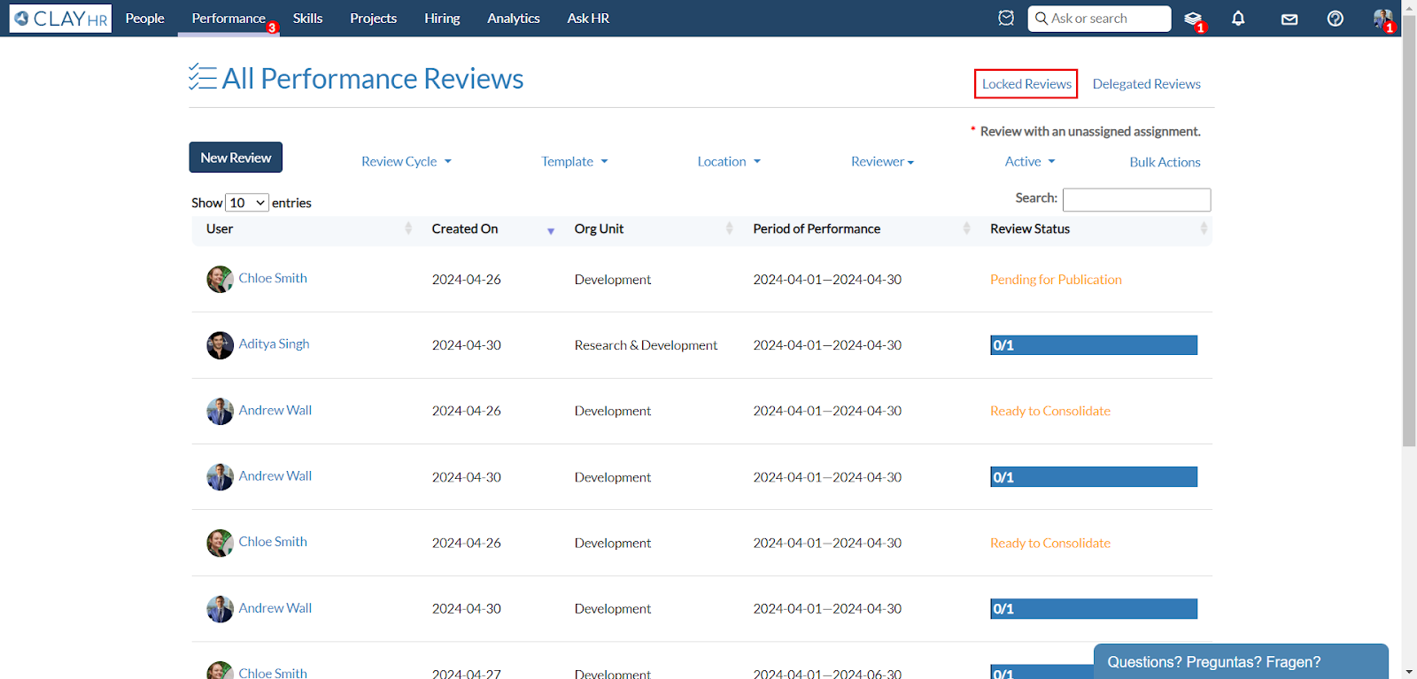1417x679 pixels.
Task: Open the chat assistant icon in the top bar
Action: tap(1006, 19)
